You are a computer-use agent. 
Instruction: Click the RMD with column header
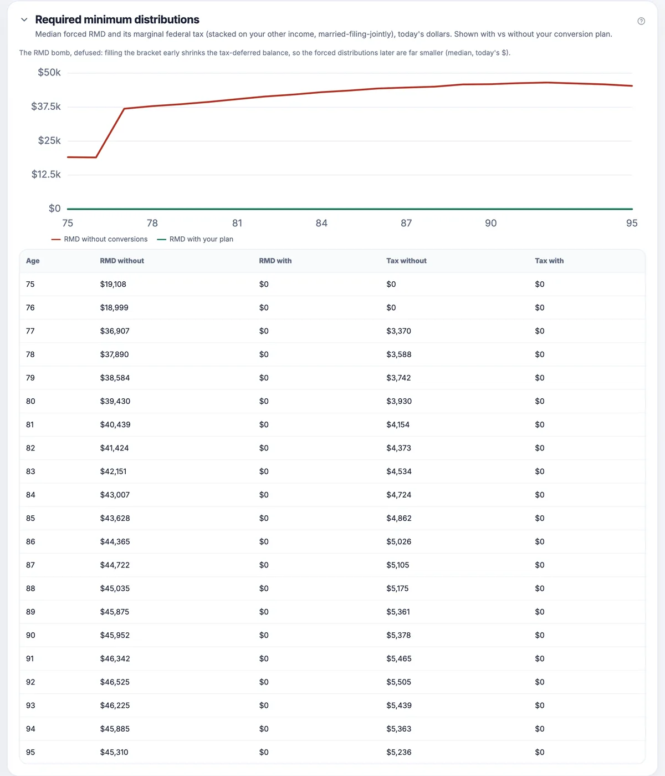275,261
